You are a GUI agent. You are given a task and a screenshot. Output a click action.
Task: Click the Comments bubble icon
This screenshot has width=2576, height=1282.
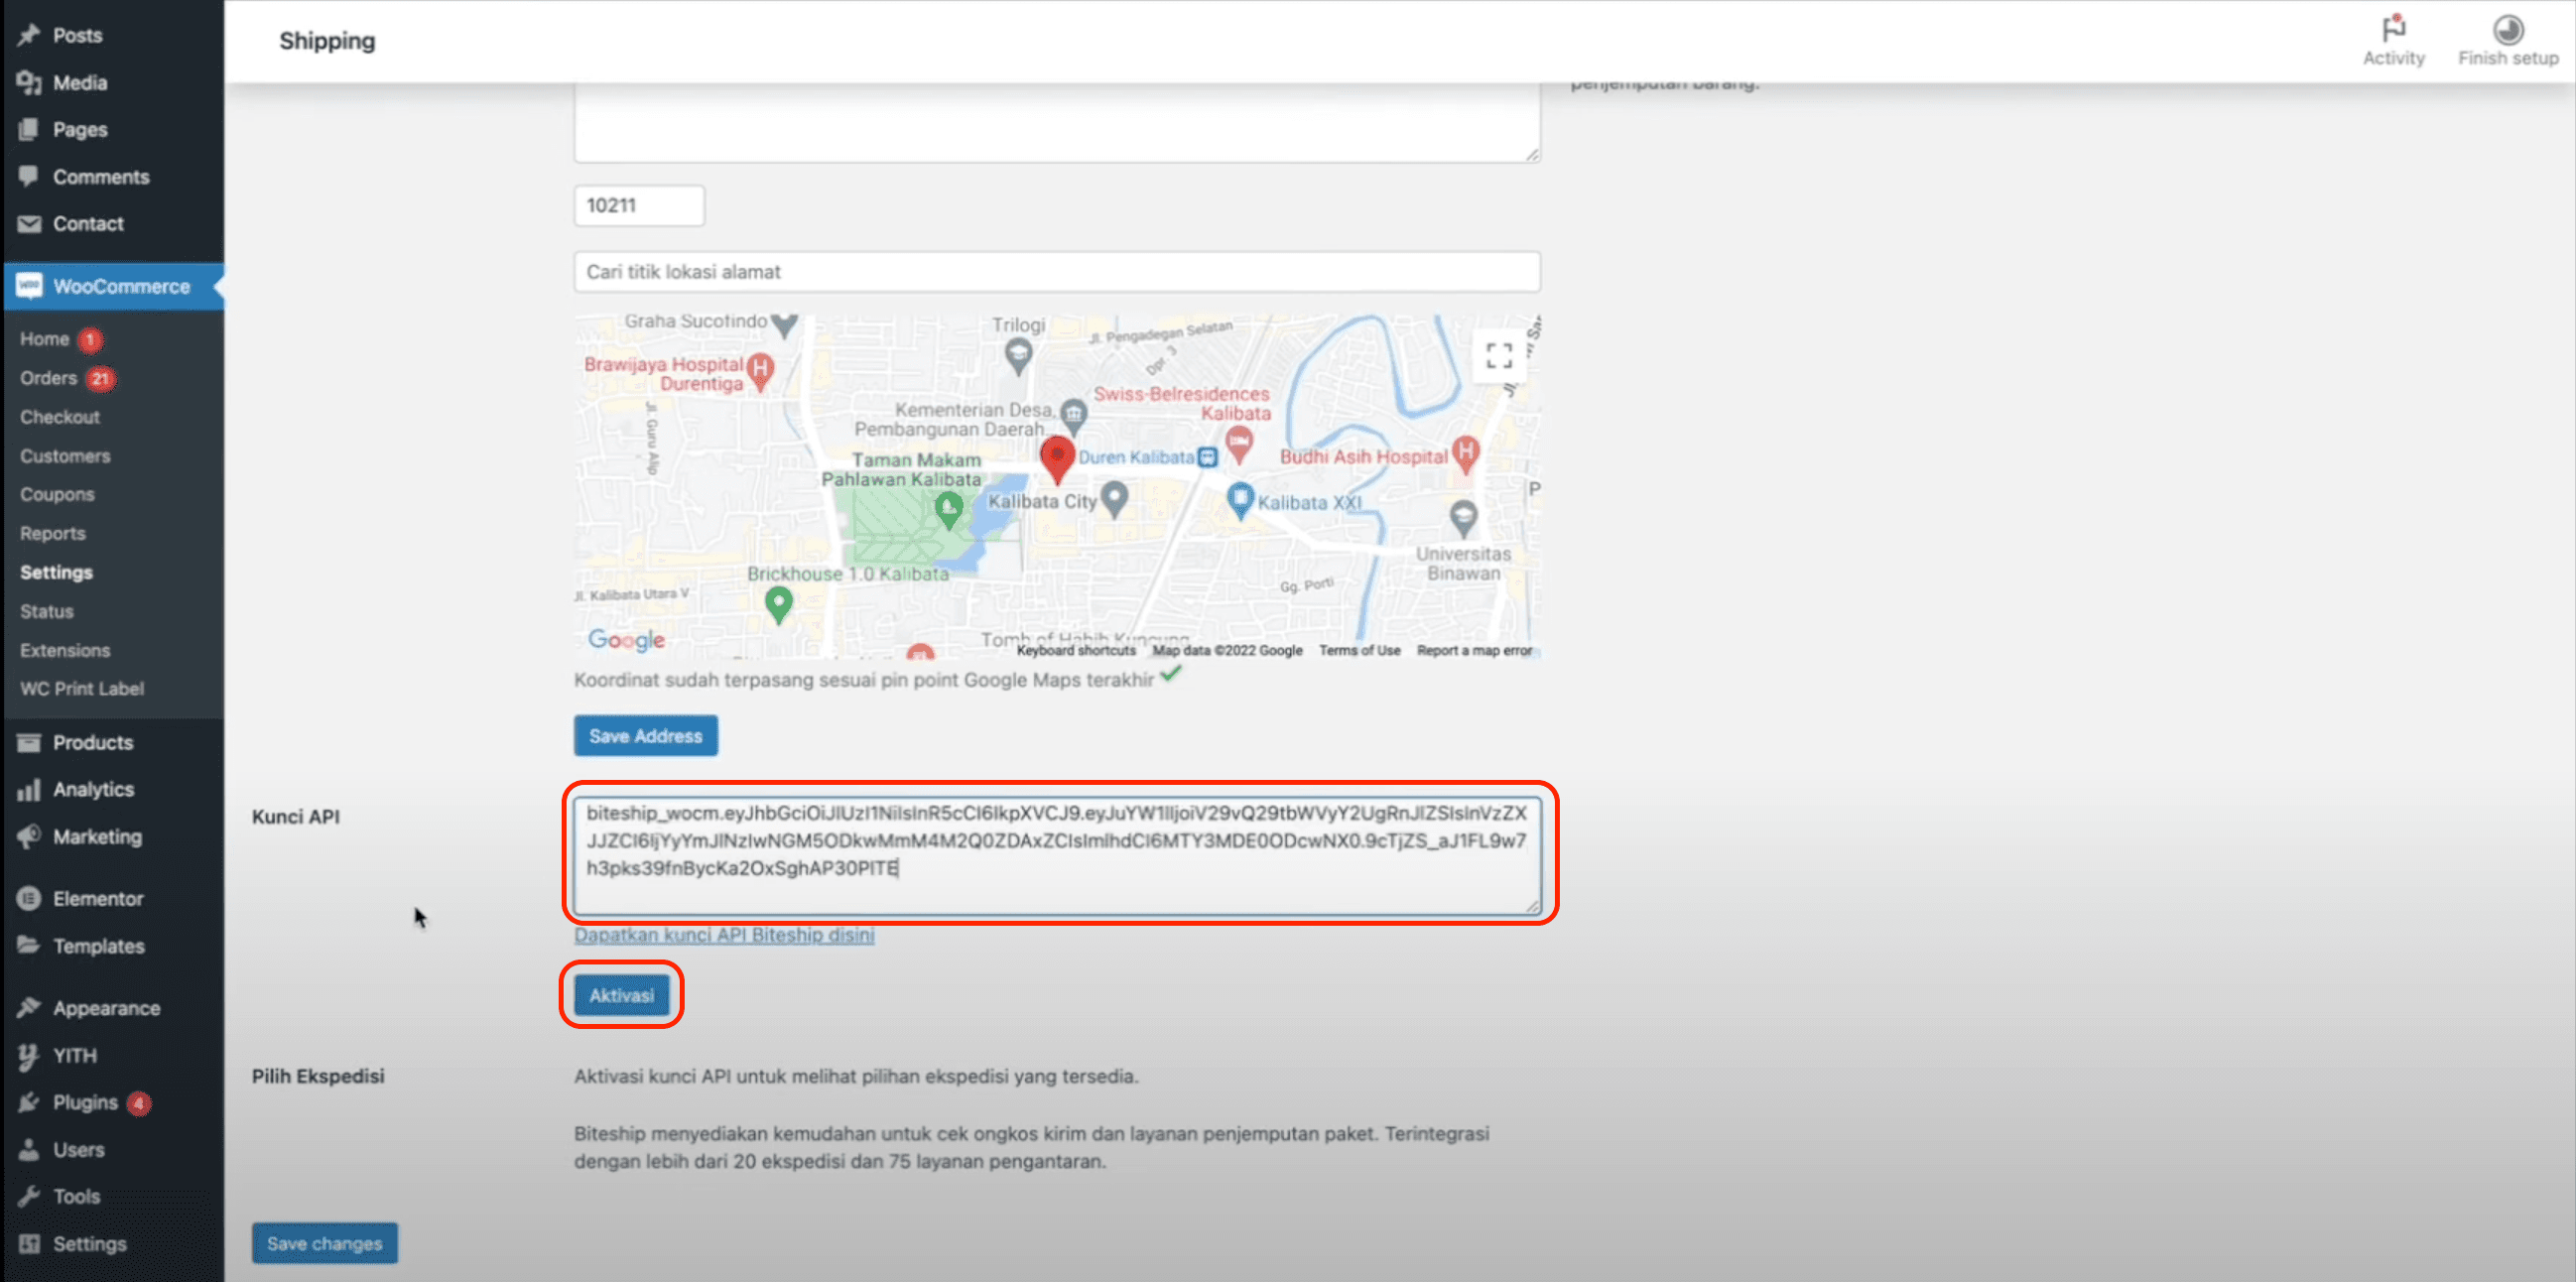(x=29, y=176)
